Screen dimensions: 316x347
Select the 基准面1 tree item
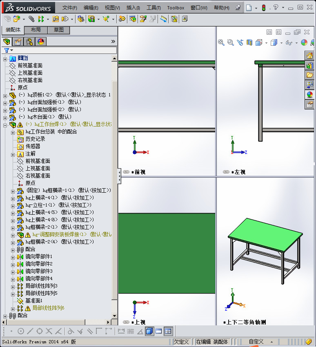pos(33,300)
